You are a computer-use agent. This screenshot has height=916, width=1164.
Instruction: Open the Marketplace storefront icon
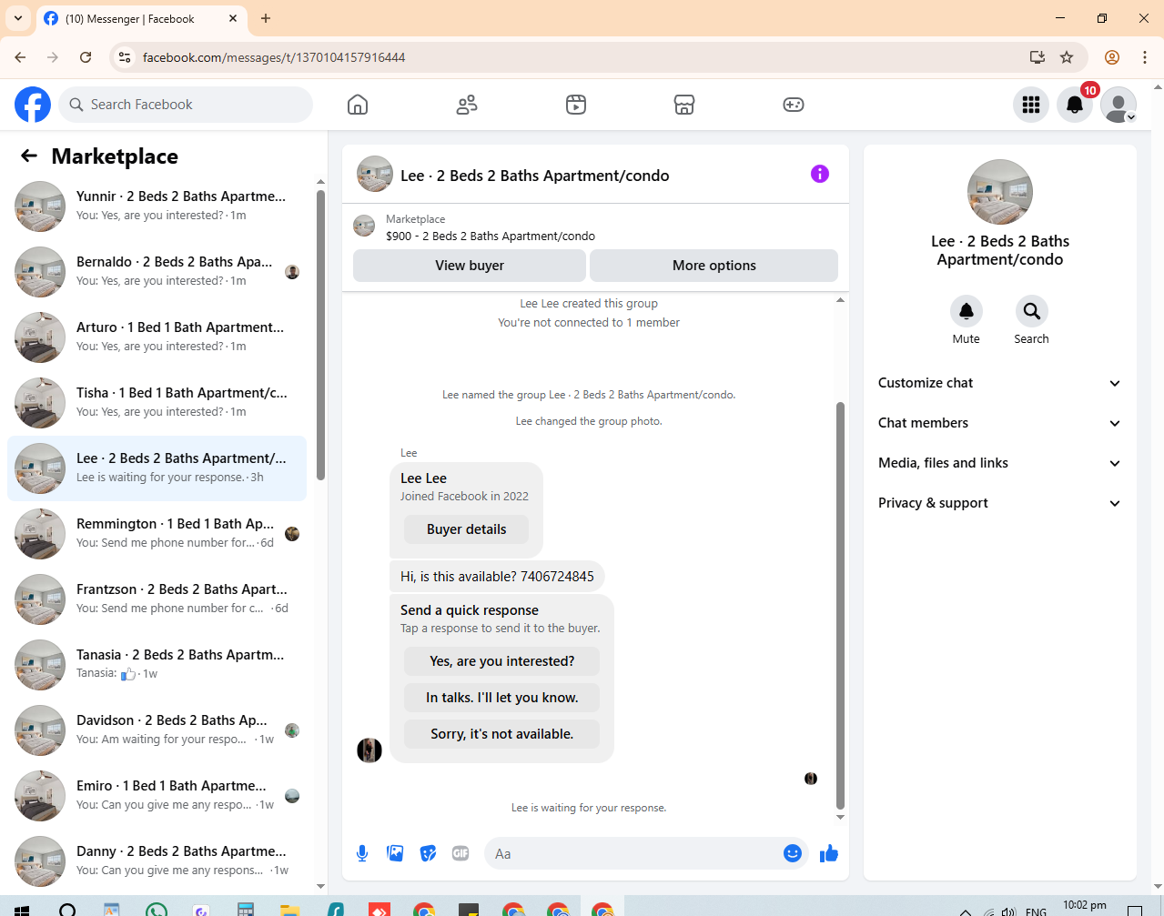684,105
